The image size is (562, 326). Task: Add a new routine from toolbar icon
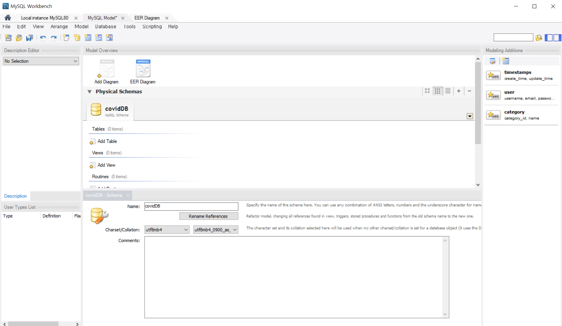(109, 38)
